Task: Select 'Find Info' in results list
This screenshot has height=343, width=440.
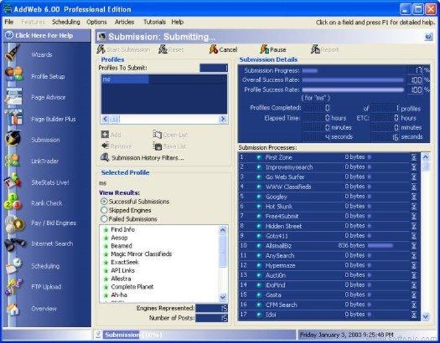Action: [x=123, y=229]
